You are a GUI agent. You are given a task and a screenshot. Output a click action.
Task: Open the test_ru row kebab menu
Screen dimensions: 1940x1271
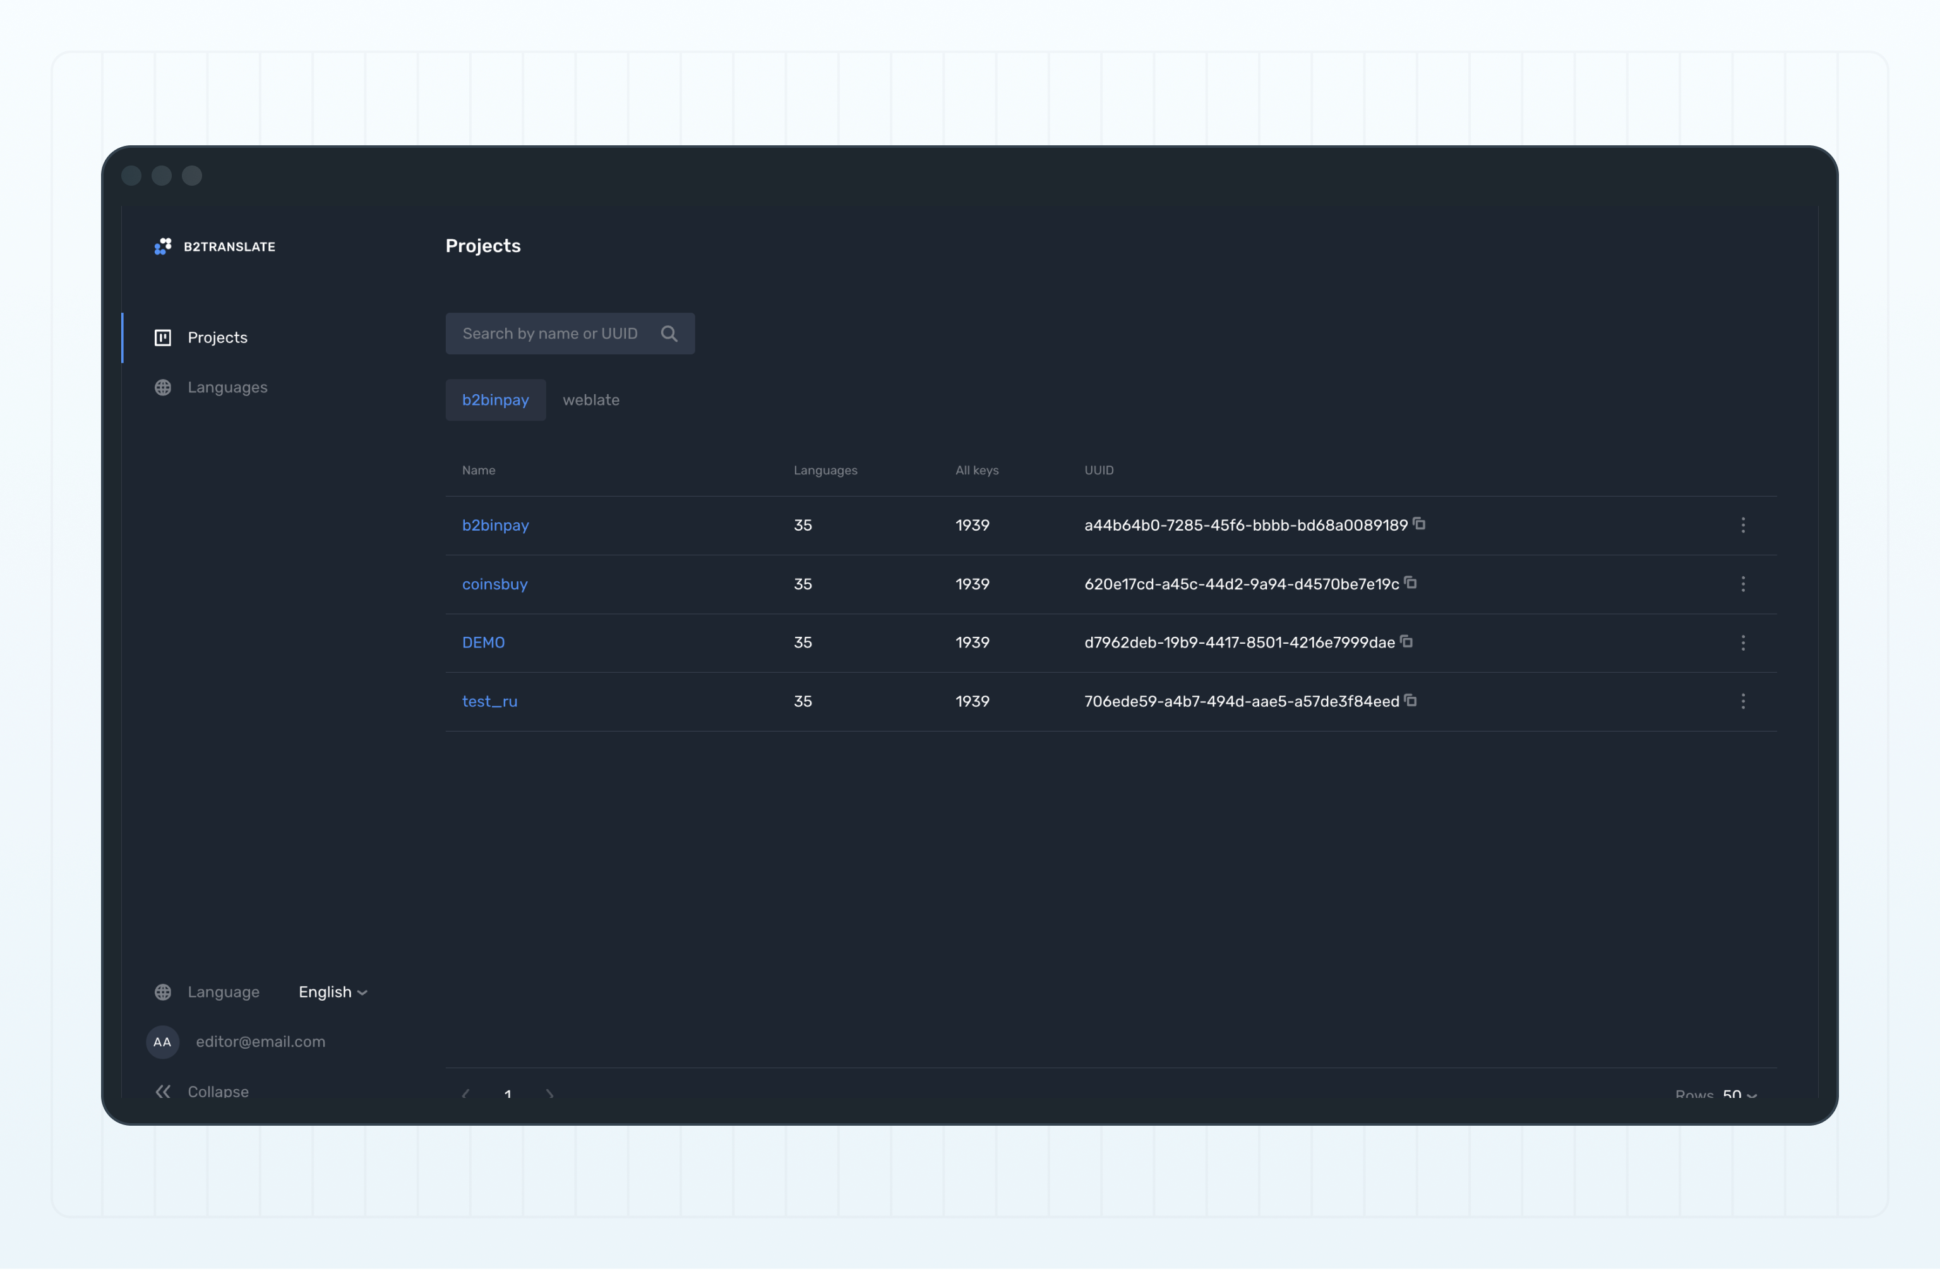pos(1743,701)
